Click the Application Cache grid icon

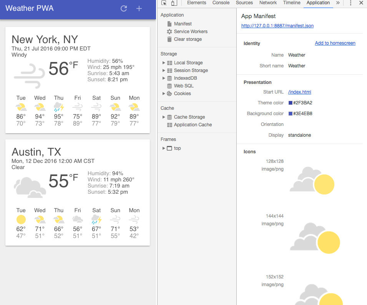(x=169, y=125)
